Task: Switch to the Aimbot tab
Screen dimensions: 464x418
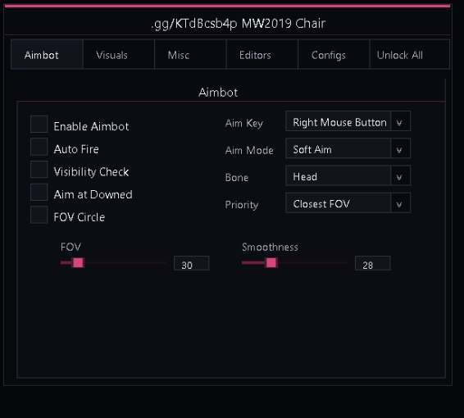Action: pyautogui.click(x=47, y=55)
